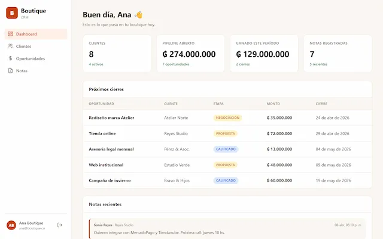Click the AB user avatar
Image resolution: width=383 pixels, height=239 pixels.
[x=11, y=225]
